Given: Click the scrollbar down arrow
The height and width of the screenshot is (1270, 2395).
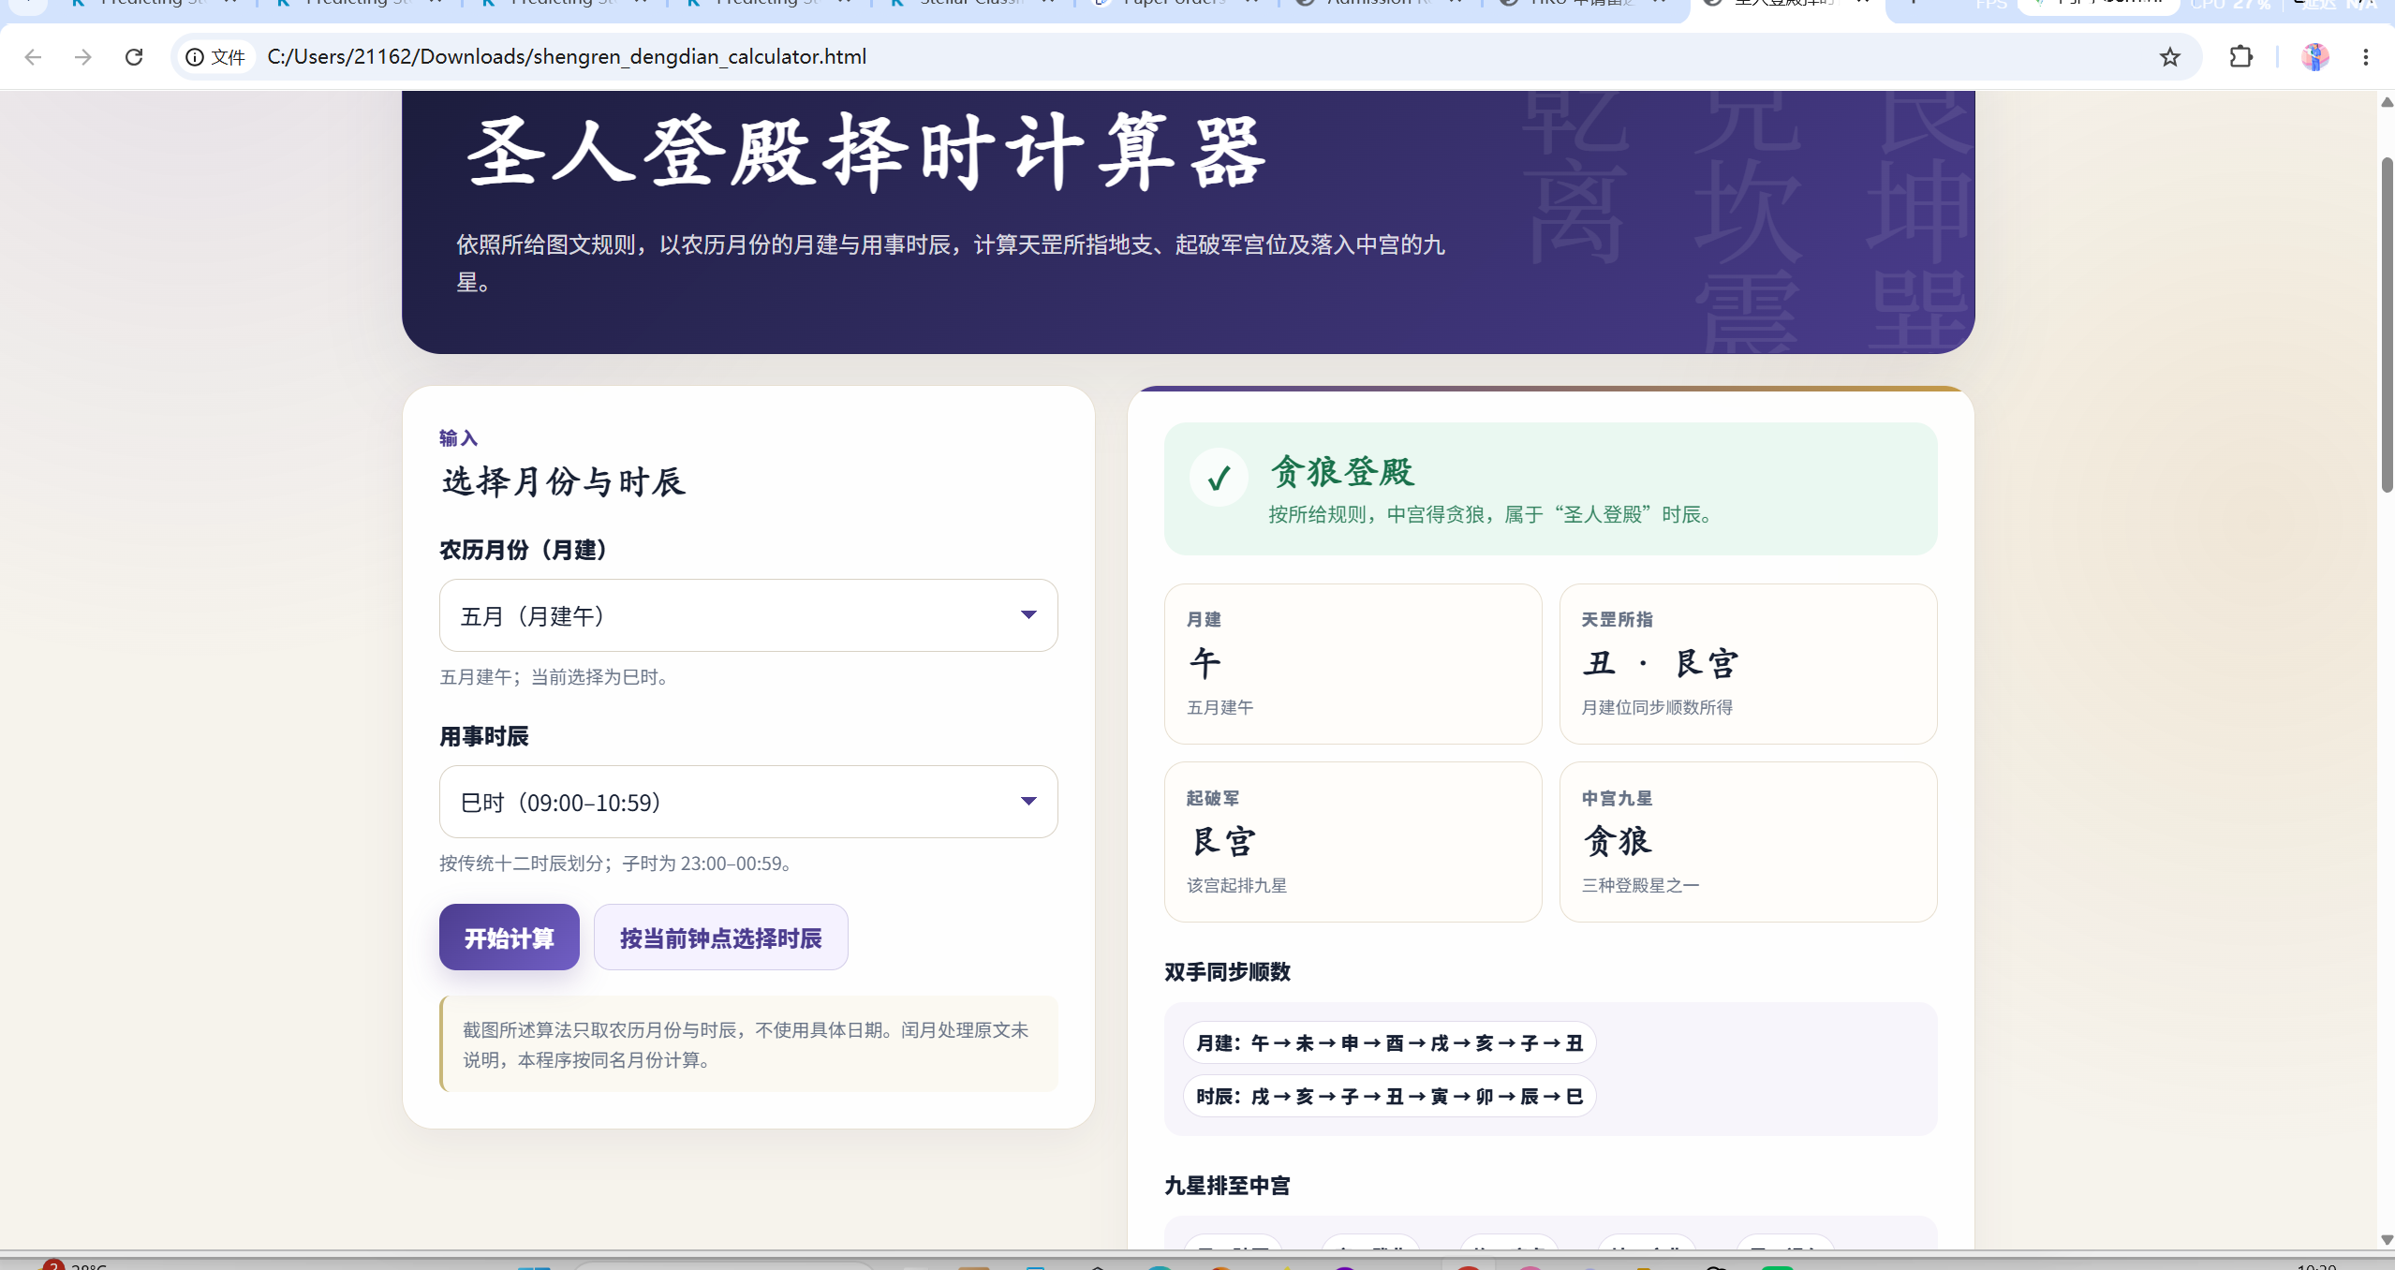Looking at the screenshot, I should (2387, 1239).
